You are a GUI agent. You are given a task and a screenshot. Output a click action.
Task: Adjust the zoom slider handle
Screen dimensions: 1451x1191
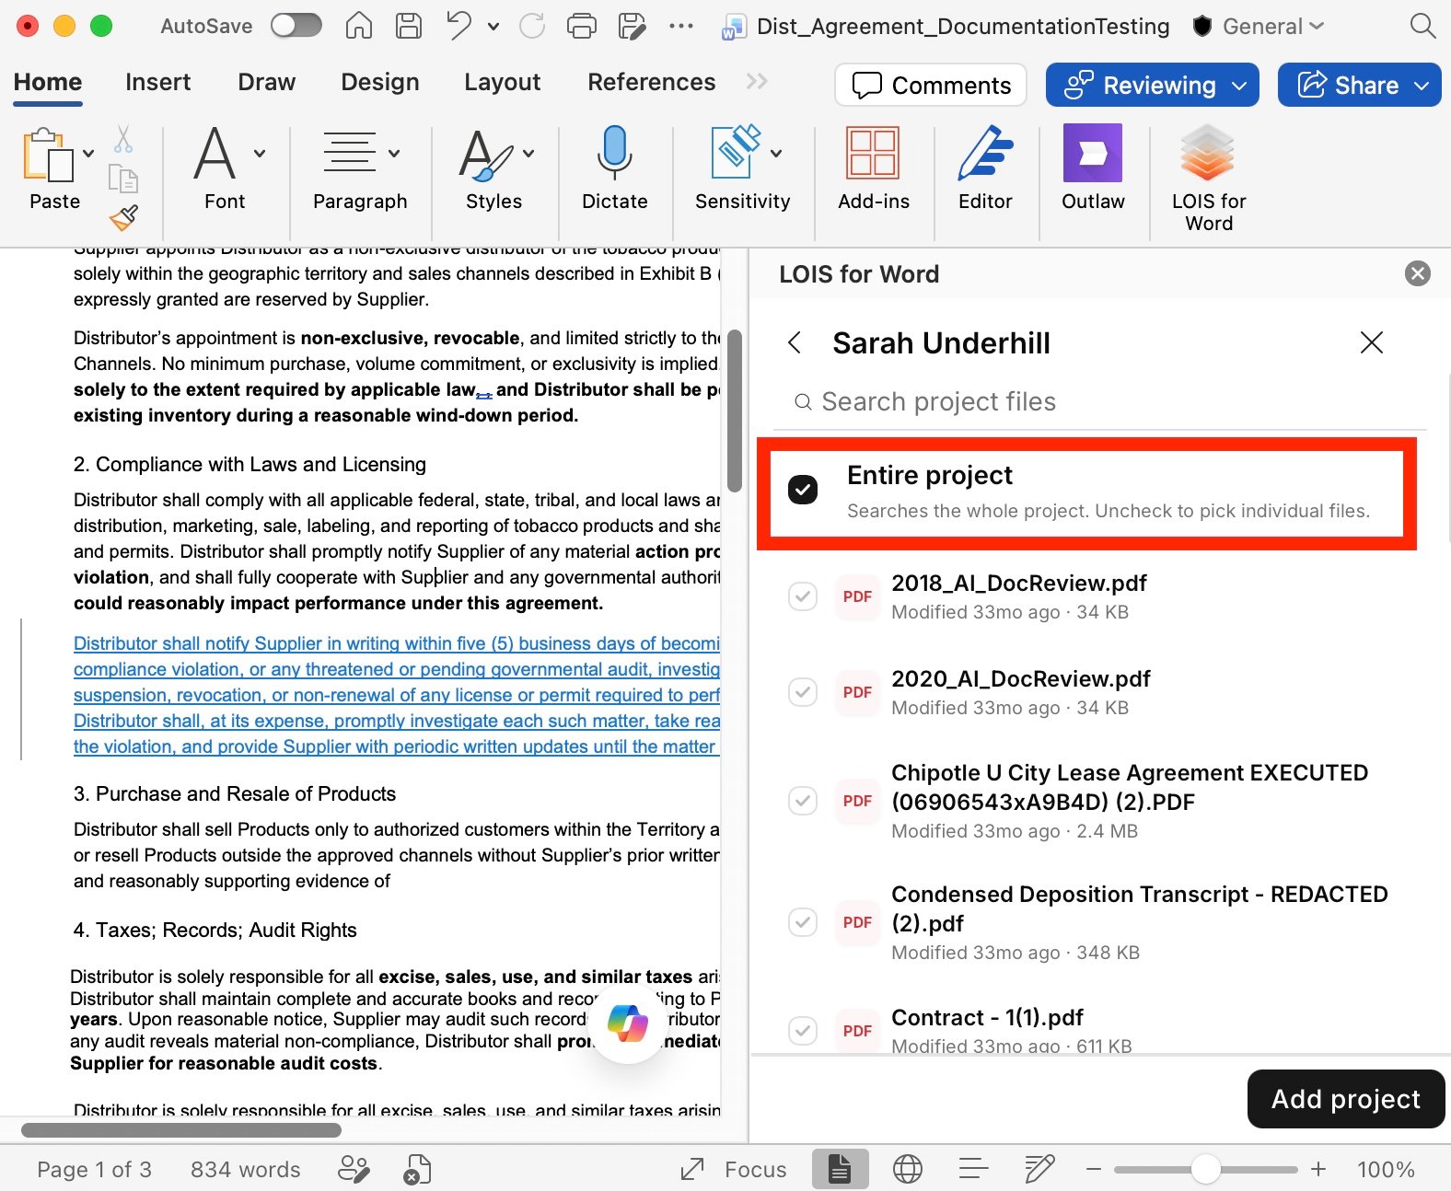1205,1169
